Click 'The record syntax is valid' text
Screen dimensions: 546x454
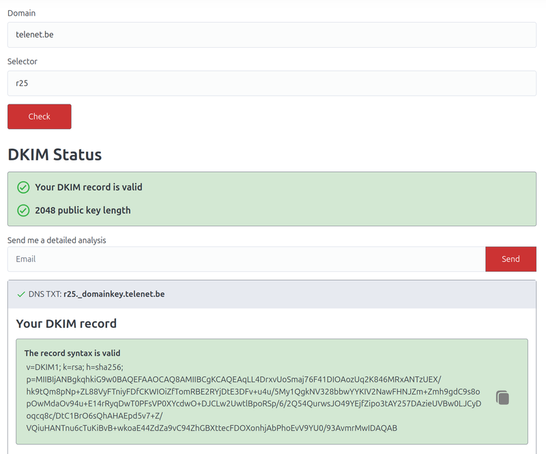click(x=72, y=353)
